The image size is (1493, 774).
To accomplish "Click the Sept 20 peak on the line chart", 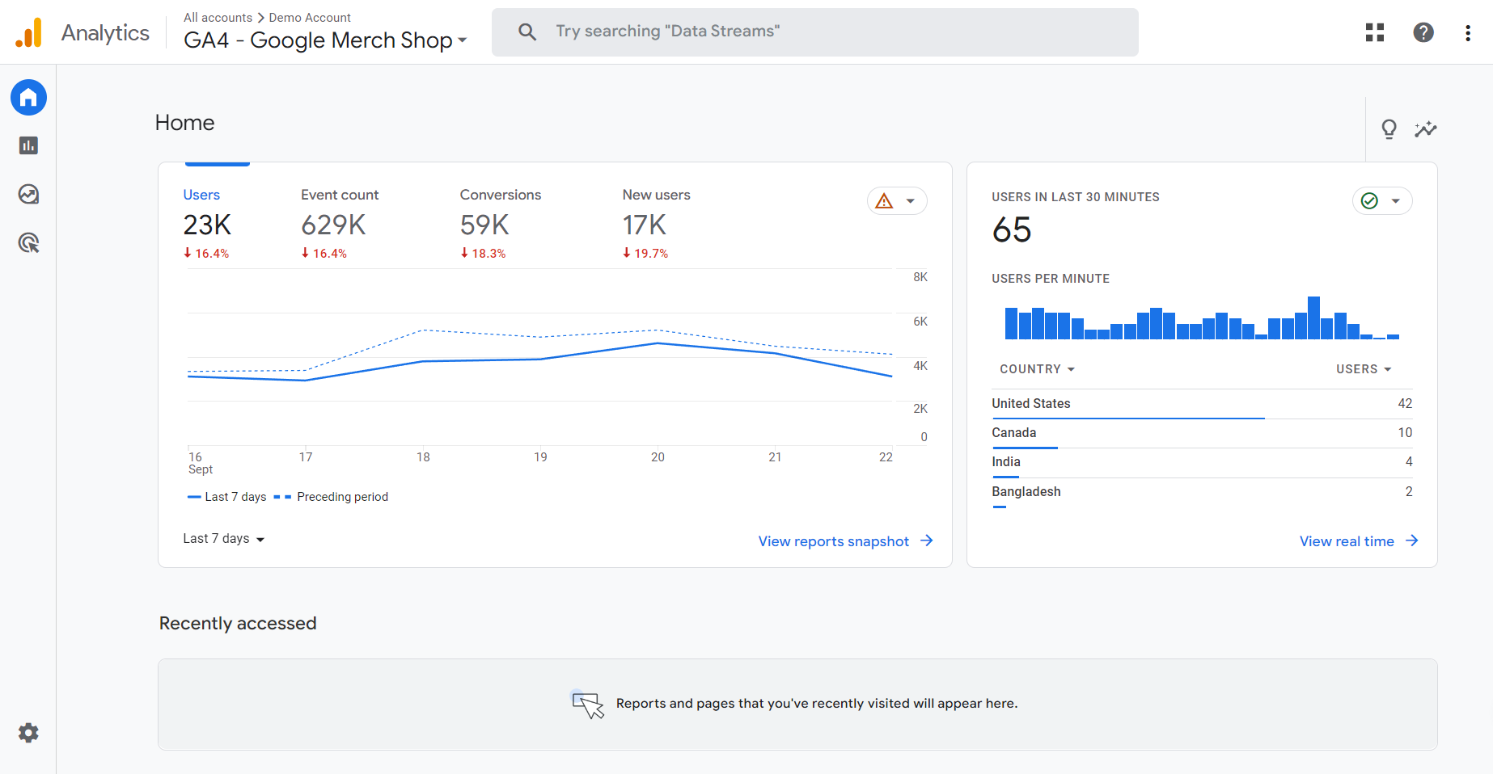I will point(658,343).
